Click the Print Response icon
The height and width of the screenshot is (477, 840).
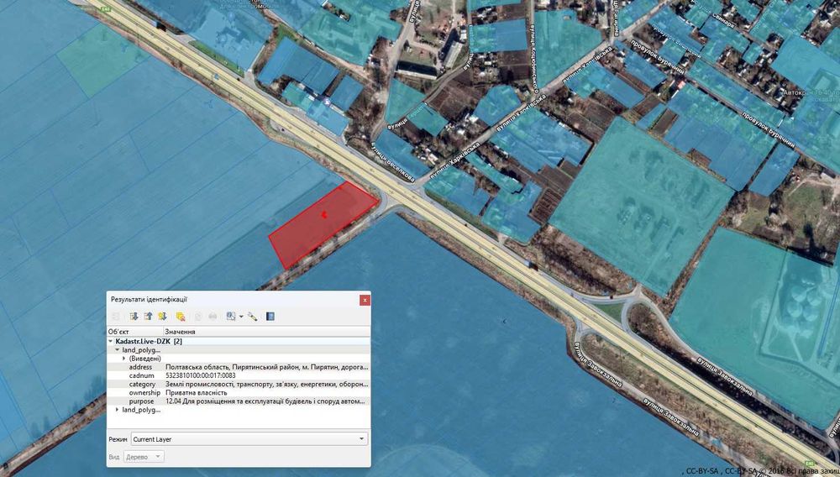coord(213,317)
